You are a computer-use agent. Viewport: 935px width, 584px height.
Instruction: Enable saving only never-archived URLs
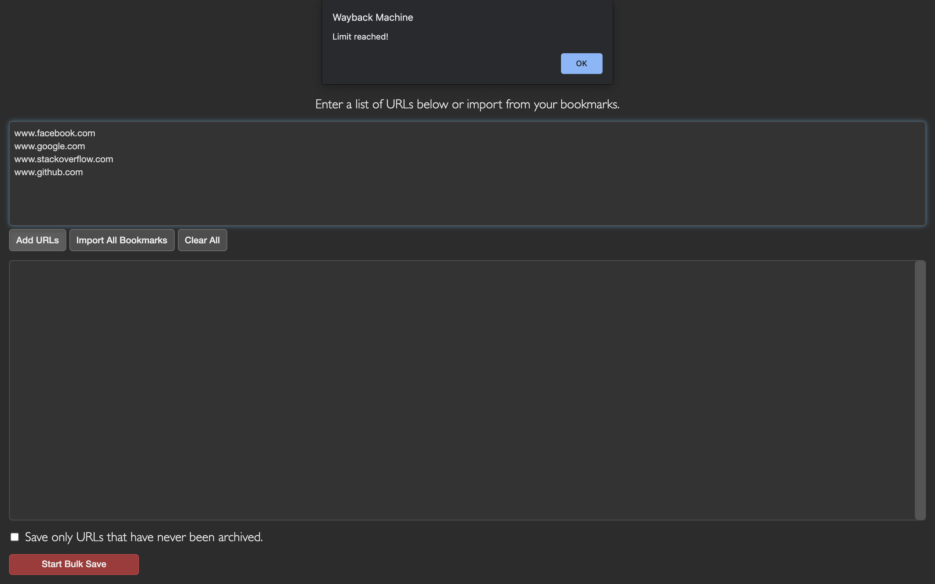[x=15, y=537]
